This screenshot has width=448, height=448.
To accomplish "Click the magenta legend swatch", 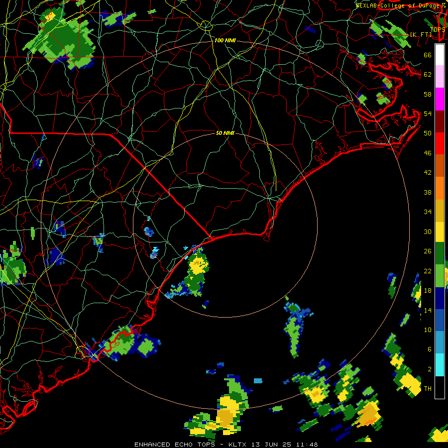I will pos(440,99).
